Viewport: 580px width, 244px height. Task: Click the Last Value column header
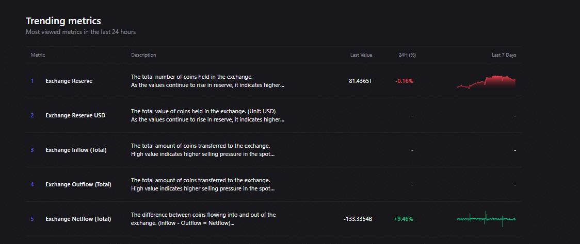click(x=361, y=55)
